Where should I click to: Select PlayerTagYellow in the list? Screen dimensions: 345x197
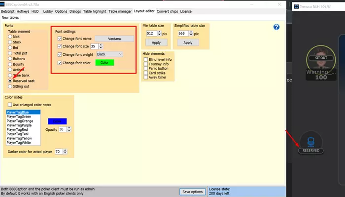point(23,138)
